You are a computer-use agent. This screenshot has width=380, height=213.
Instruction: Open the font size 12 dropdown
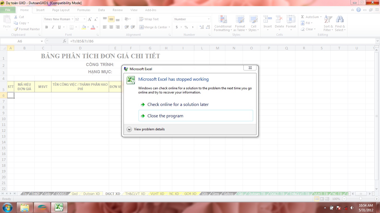85,19
